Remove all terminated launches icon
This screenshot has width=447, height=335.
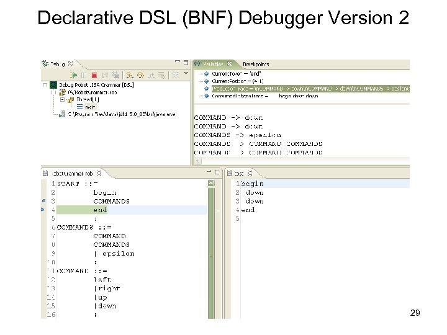[115, 75]
